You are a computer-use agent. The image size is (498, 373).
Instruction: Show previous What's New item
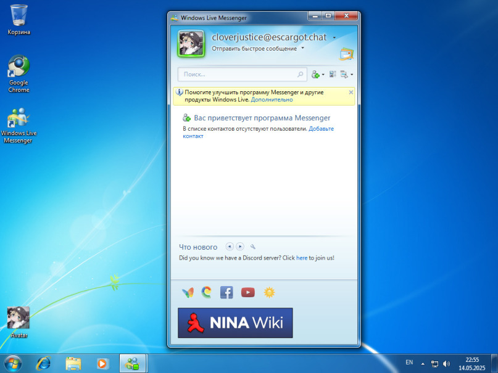(230, 247)
